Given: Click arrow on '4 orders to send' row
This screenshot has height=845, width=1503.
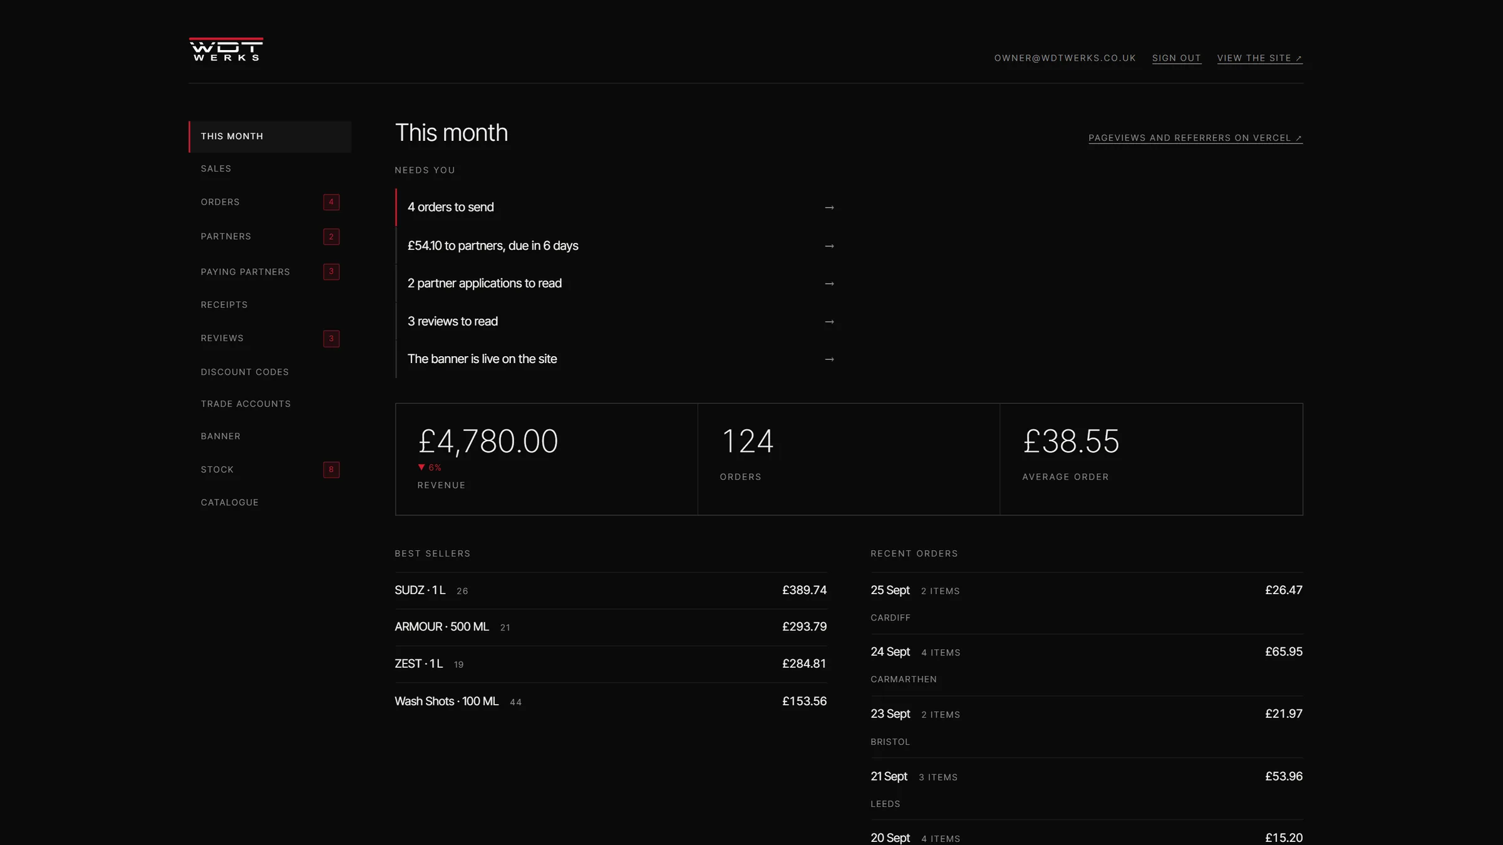Looking at the screenshot, I should (x=829, y=208).
